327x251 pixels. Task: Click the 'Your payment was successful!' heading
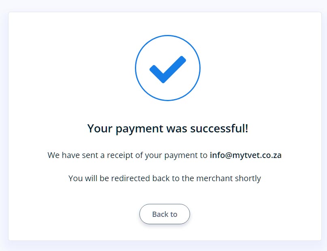167,129
